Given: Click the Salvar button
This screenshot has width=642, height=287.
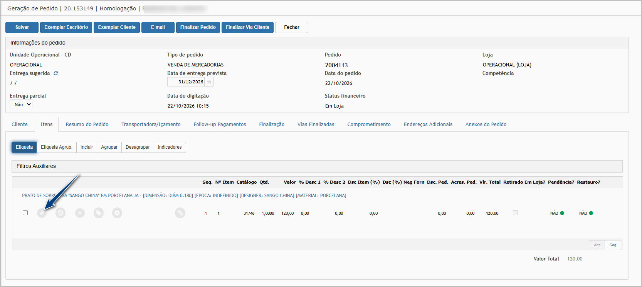Looking at the screenshot, I should coord(22,27).
